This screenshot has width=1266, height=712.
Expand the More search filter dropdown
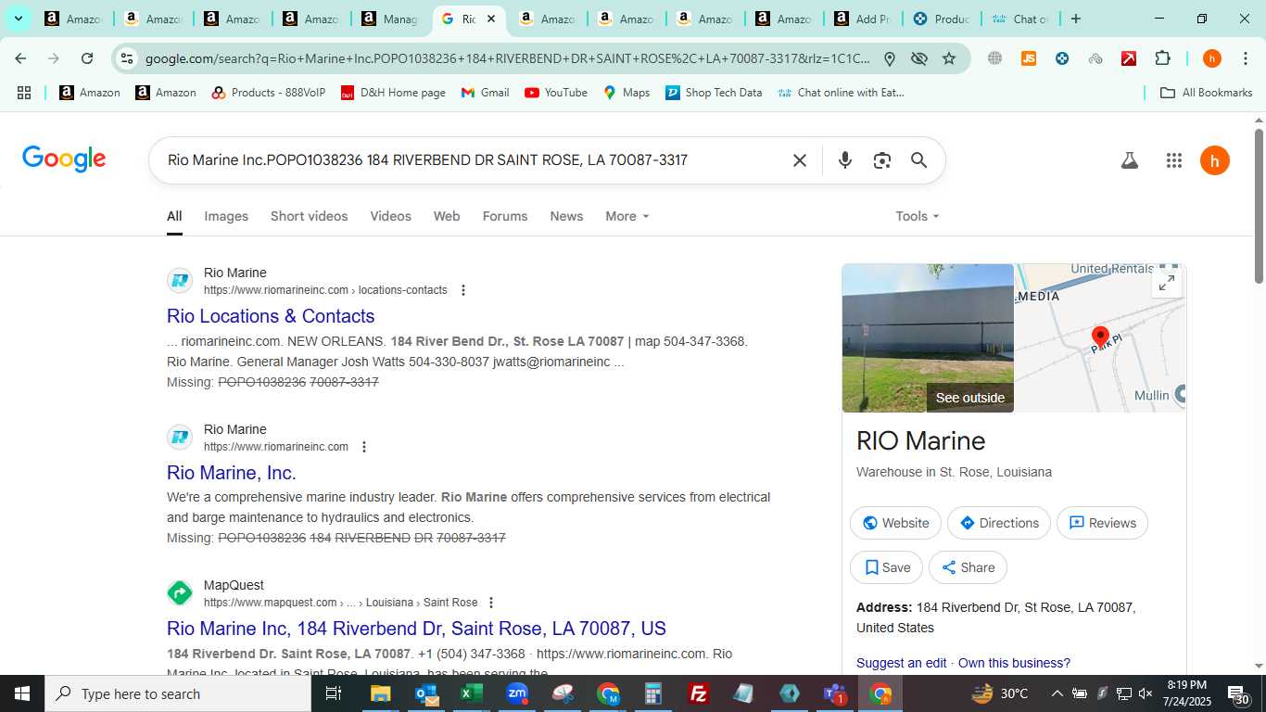[627, 216]
